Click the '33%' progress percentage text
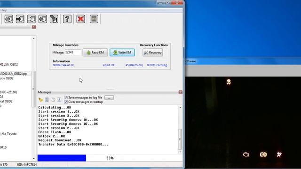This screenshot has width=301, height=169. coord(110,158)
